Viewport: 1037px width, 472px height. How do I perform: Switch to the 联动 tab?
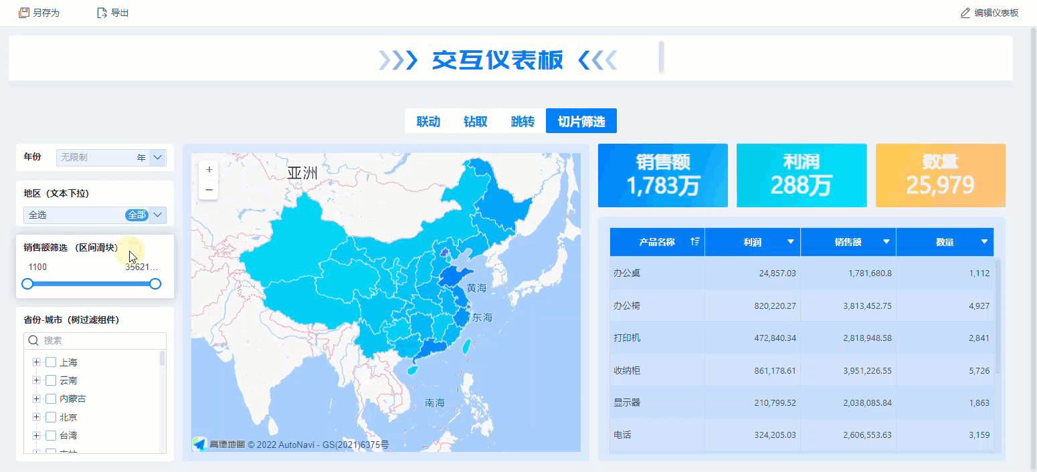pyautogui.click(x=428, y=121)
